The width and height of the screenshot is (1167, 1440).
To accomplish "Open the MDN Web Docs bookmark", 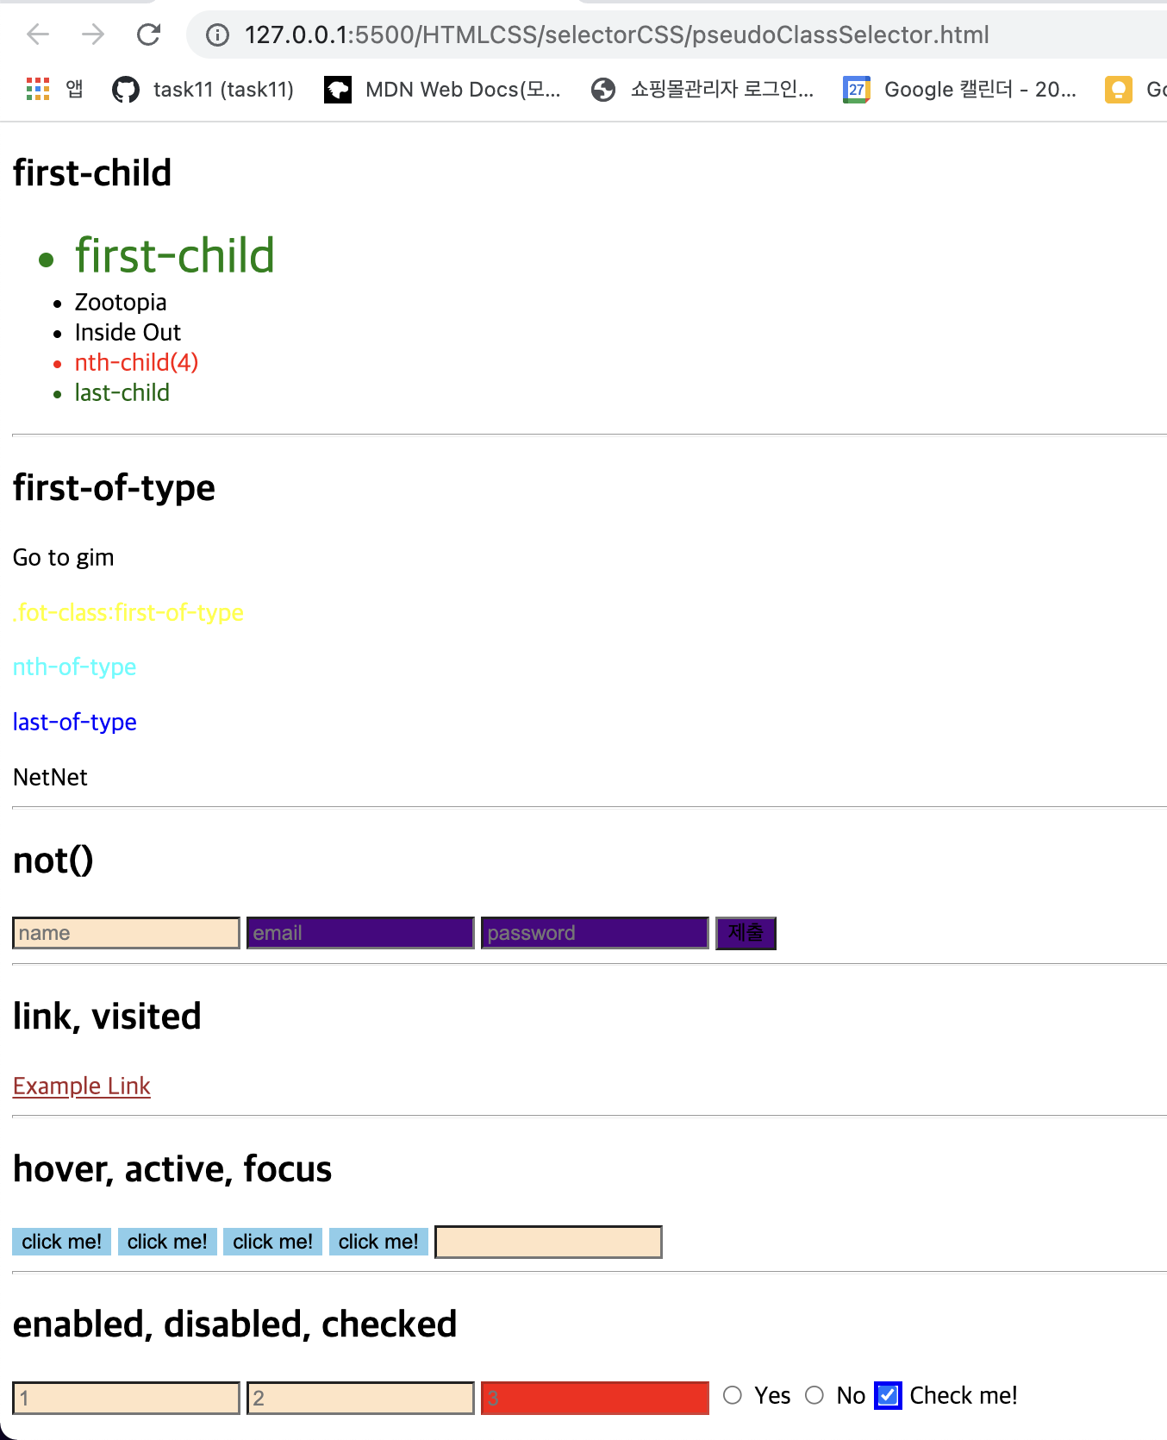I will pyautogui.click(x=442, y=89).
